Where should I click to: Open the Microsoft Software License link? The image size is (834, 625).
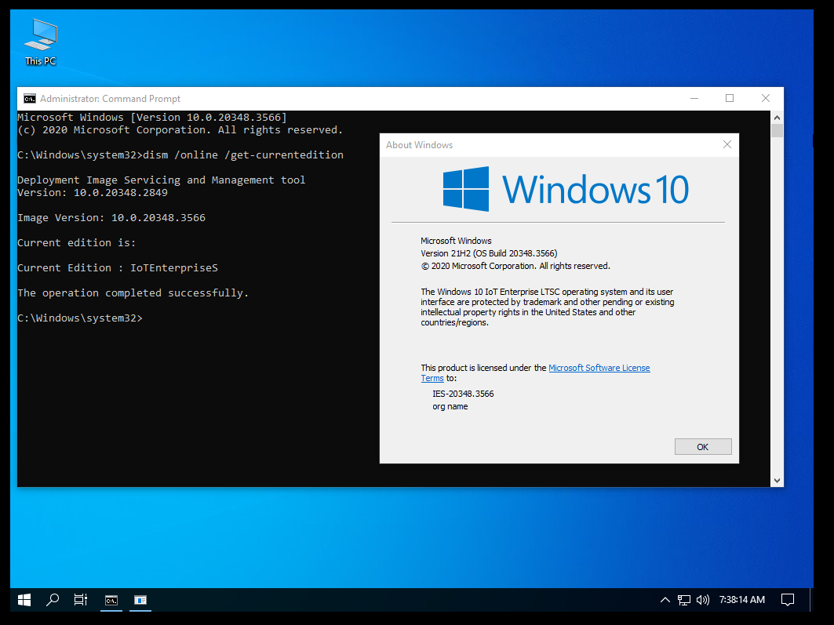(599, 368)
